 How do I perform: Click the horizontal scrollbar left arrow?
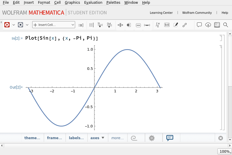2,146
